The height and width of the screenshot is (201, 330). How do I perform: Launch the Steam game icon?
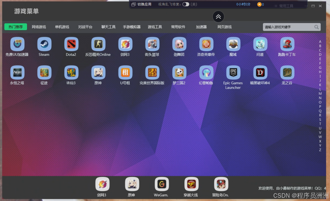tap(44, 44)
